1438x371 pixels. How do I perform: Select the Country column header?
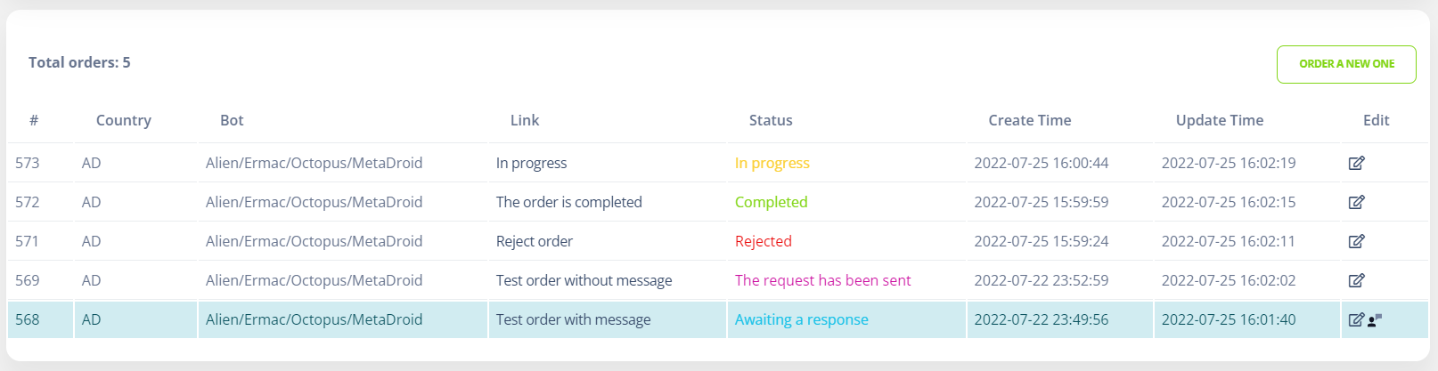point(124,120)
